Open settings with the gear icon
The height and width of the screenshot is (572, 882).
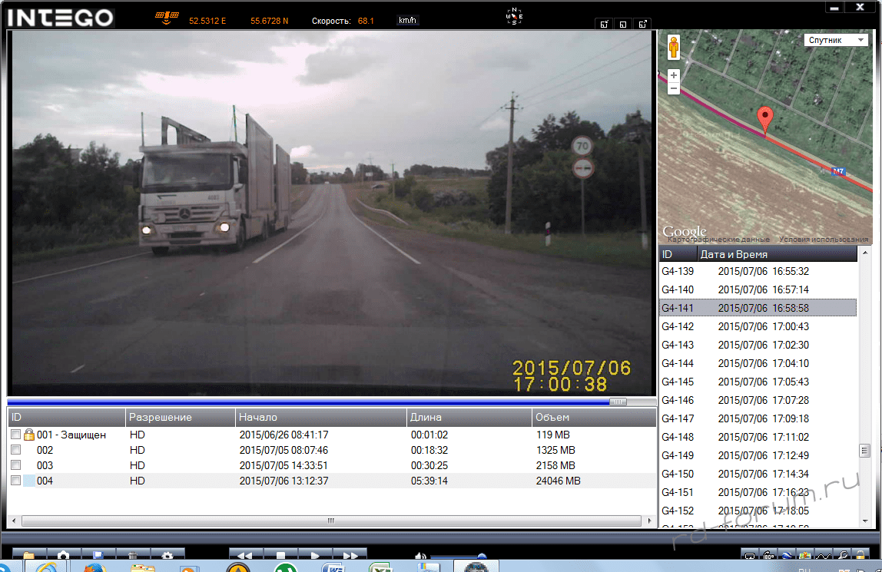(x=167, y=554)
